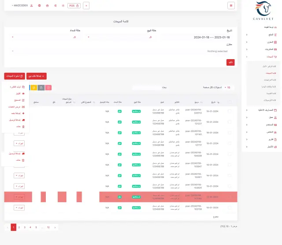
Task: Open قائمة بطاقات الهدايا in the sidebar submenu
Action: (269, 87)
